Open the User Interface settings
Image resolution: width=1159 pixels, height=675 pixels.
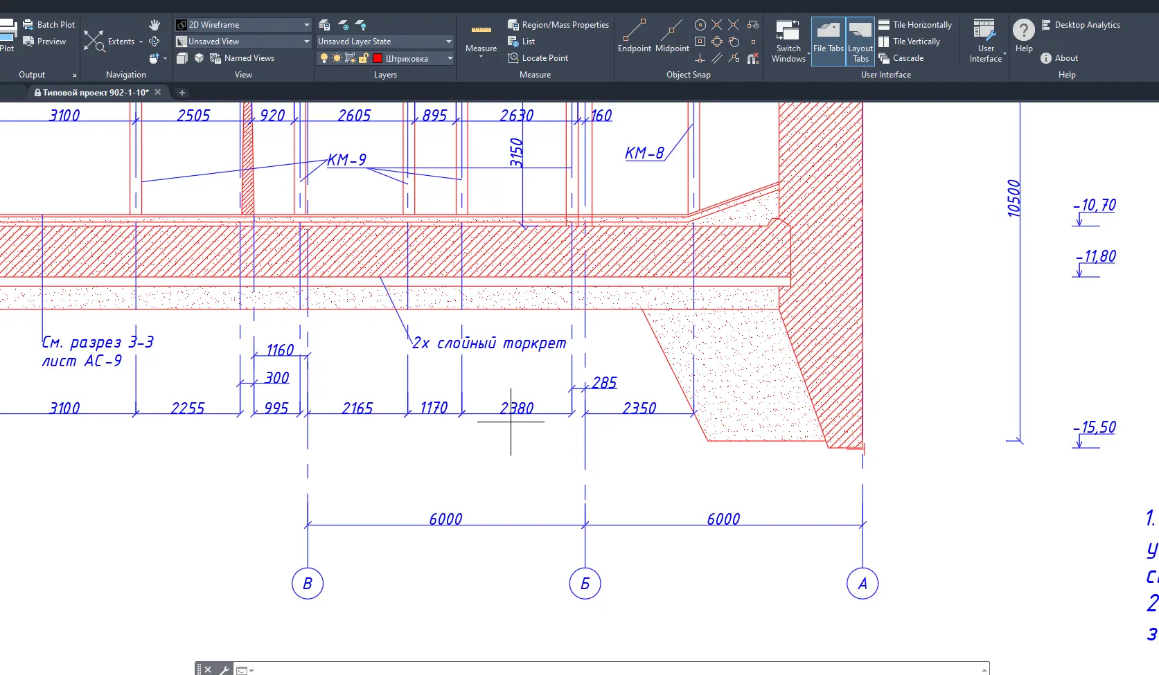pyautogui.click(x=986, y=42)
